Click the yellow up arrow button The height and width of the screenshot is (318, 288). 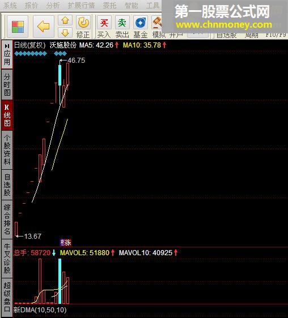pos(65,20)
